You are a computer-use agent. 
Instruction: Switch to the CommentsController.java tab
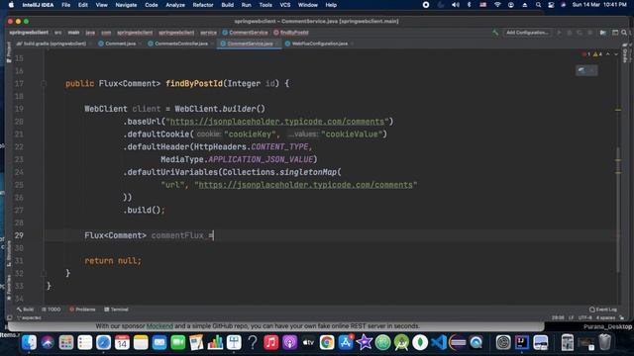click(178, 44)
